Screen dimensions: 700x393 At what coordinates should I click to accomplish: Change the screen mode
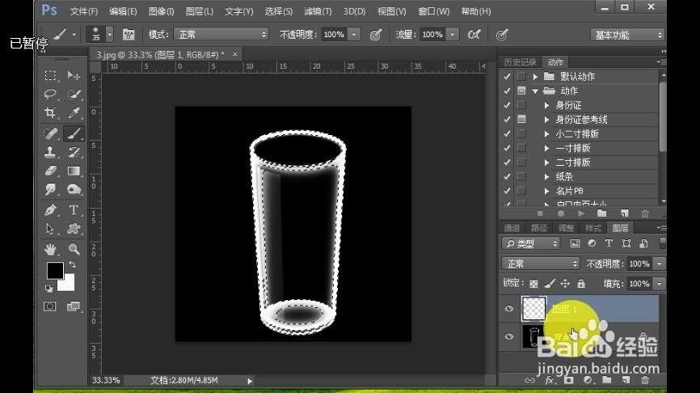74,306
